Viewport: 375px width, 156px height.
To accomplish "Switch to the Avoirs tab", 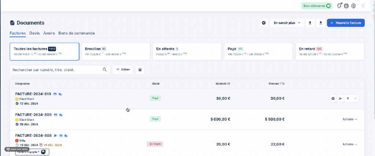I will click(x=49, y=33).
